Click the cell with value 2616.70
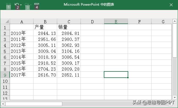 point(45,75)
